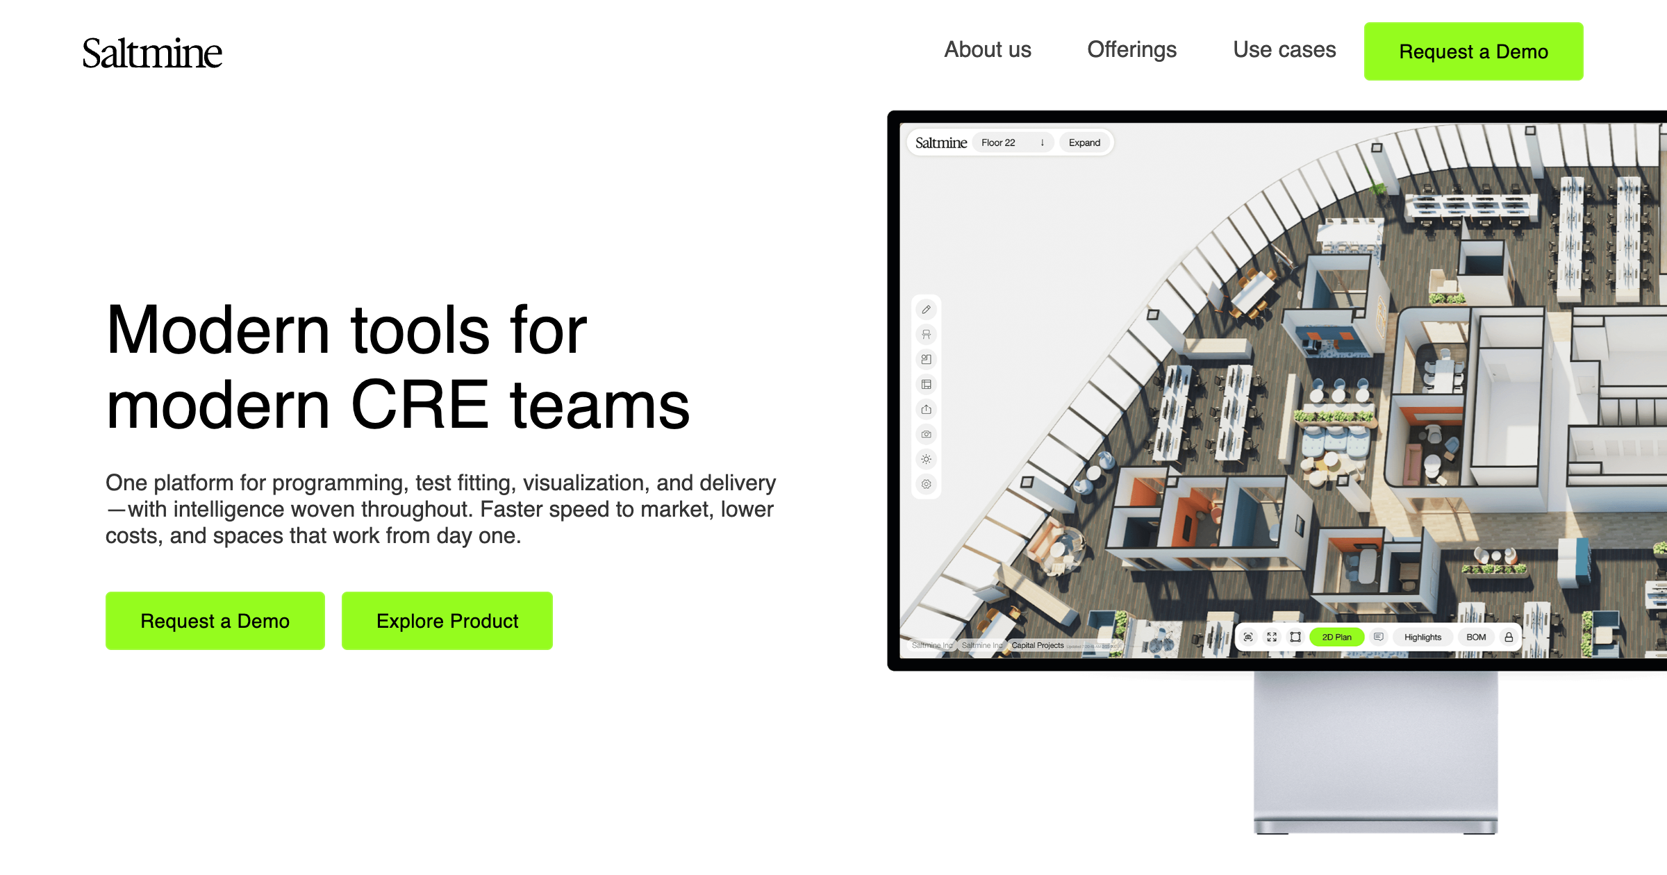Click the sun lighting icon

[926, 460]
